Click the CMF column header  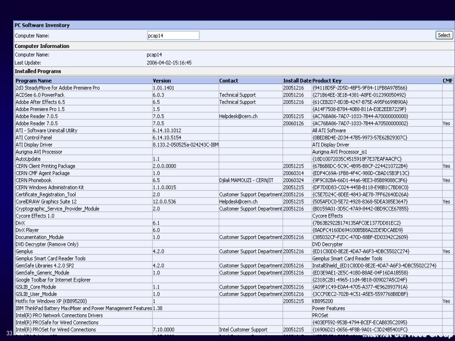pos(447,81)
